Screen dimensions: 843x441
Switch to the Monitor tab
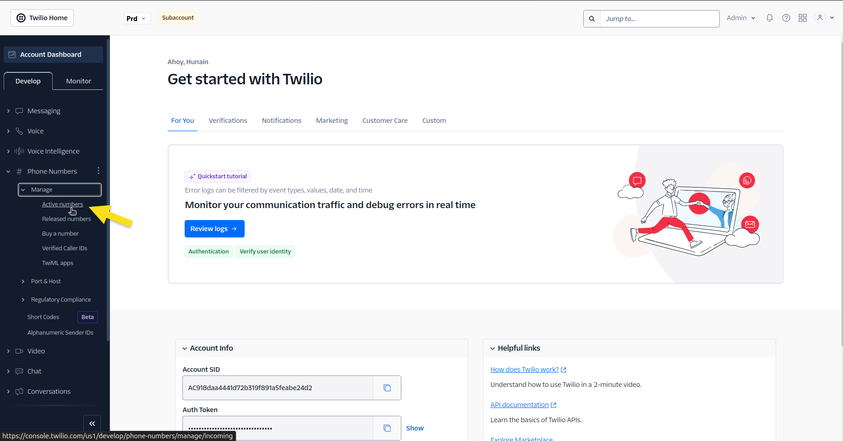(x=78, y=81)
